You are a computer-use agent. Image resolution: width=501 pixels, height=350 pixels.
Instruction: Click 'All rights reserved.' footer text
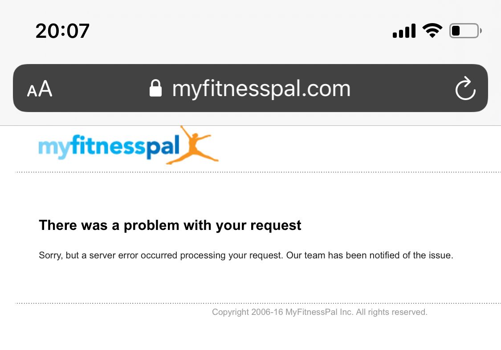pyautogui.click(x=391, y=312)
